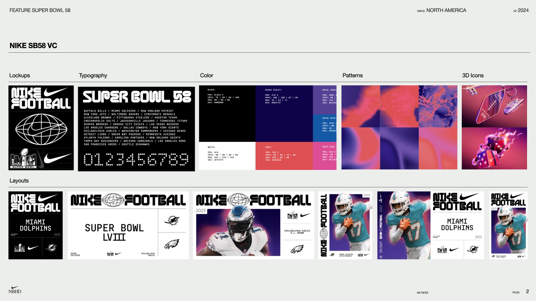The height and width of the screenshot is (301, 536).
Task: Click the 'Layouts' section label
Action: pyautogui.click(x=19, y=181)
